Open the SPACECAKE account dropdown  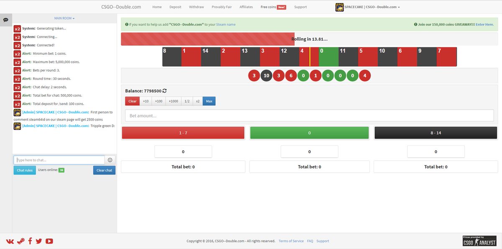372,7
